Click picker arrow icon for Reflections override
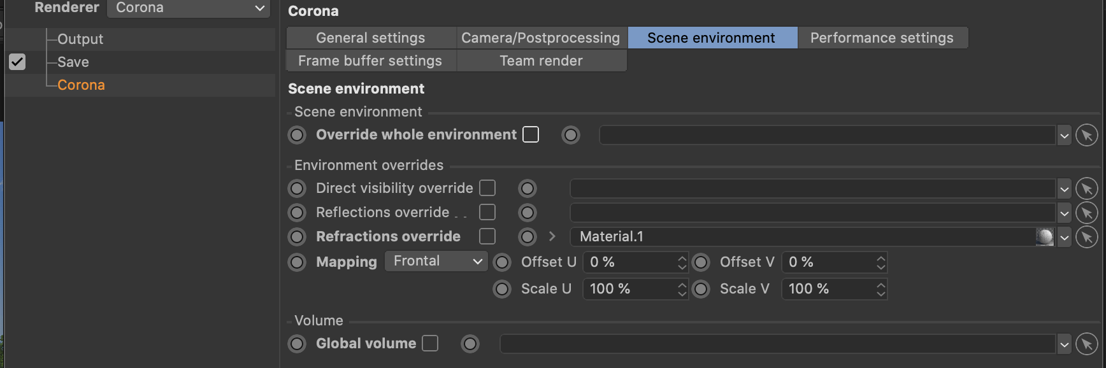The height and width of the screenshot is (368, 1106). click(x=1086, y=213)
